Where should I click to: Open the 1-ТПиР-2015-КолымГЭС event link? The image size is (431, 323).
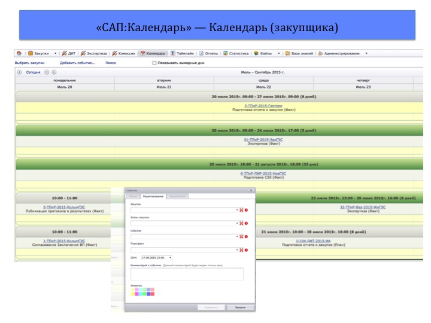64,241
